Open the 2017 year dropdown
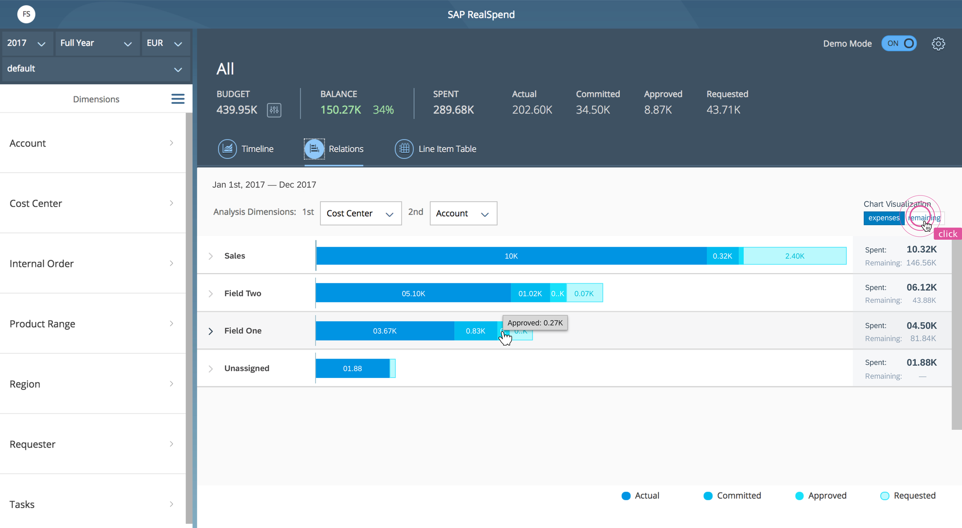The width and height of the screenshot is (962, 528). 27,43
